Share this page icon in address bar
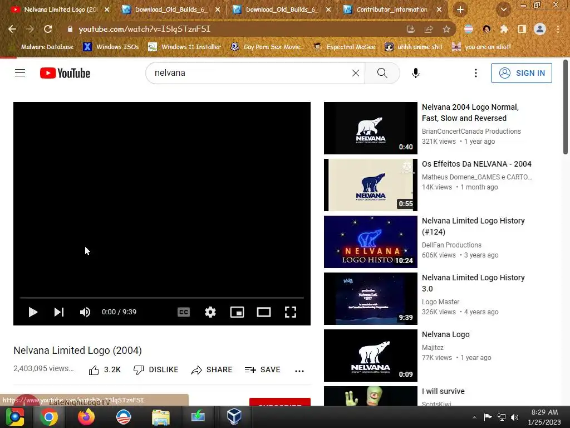 click(x=428, y=29)
